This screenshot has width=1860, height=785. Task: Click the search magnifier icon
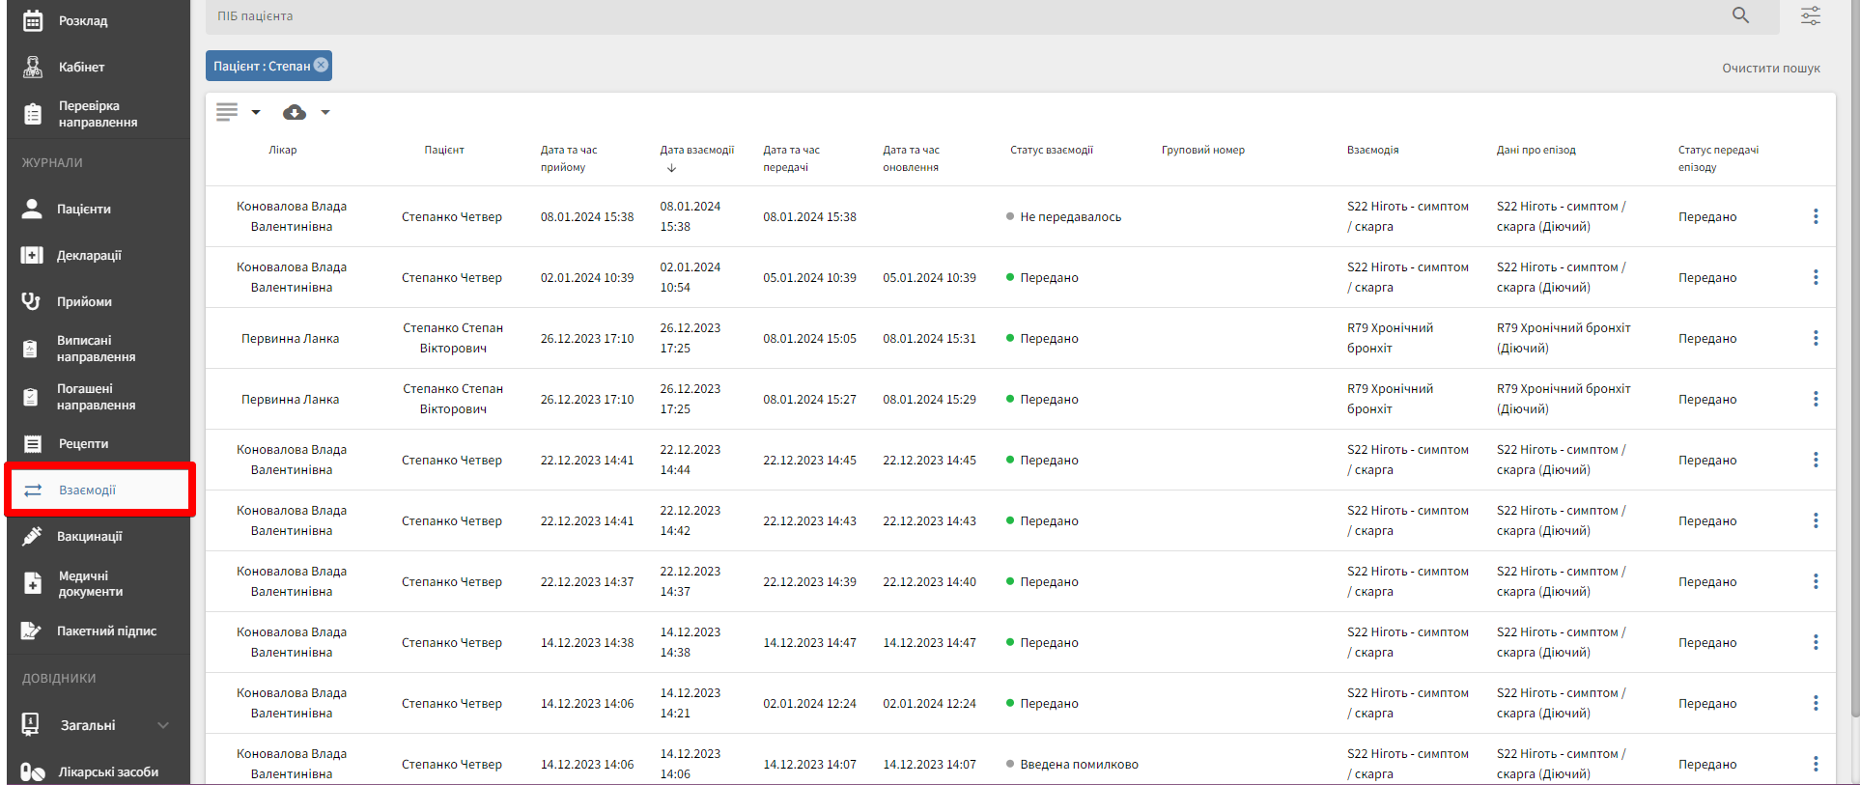coord(1740,15)
